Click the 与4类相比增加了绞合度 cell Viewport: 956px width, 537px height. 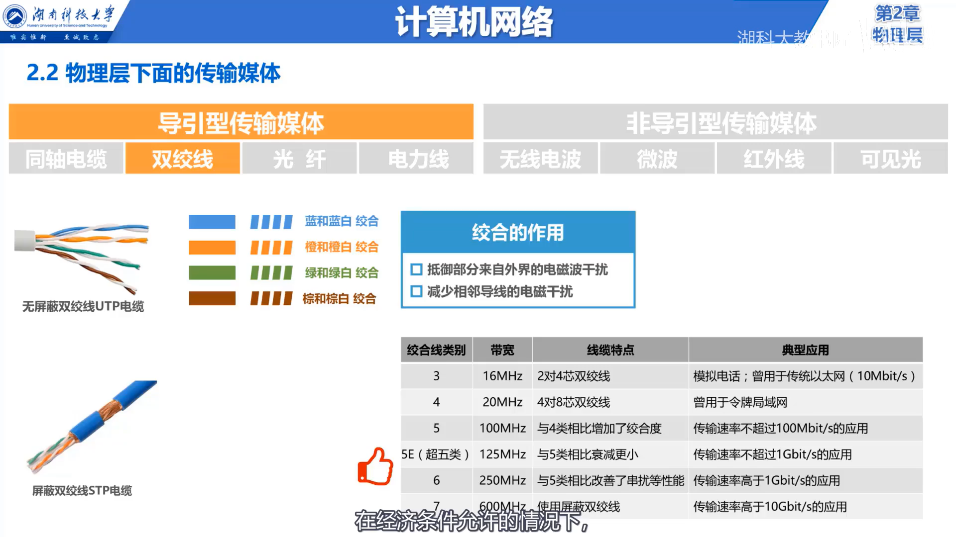coord(610,428)
